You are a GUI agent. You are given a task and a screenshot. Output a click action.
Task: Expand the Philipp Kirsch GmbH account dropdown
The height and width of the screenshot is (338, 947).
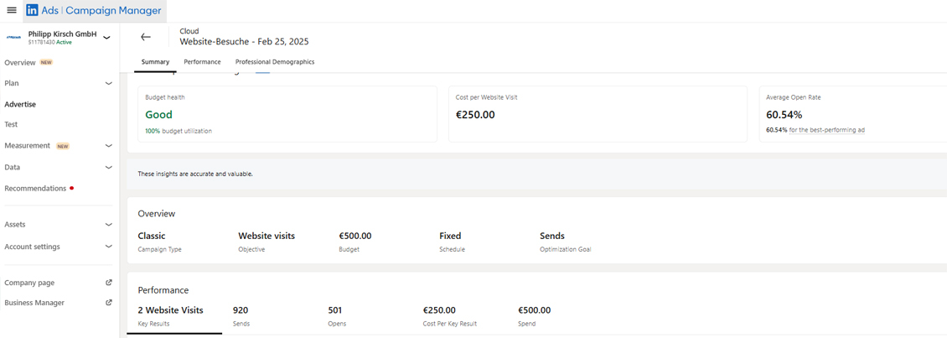[x=106, y=37]
